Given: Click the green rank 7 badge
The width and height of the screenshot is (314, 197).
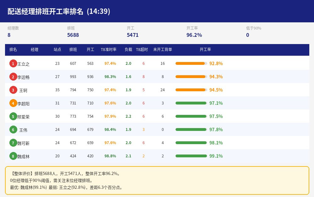Looking at the screenshot, I should click(x=13, y=143).
